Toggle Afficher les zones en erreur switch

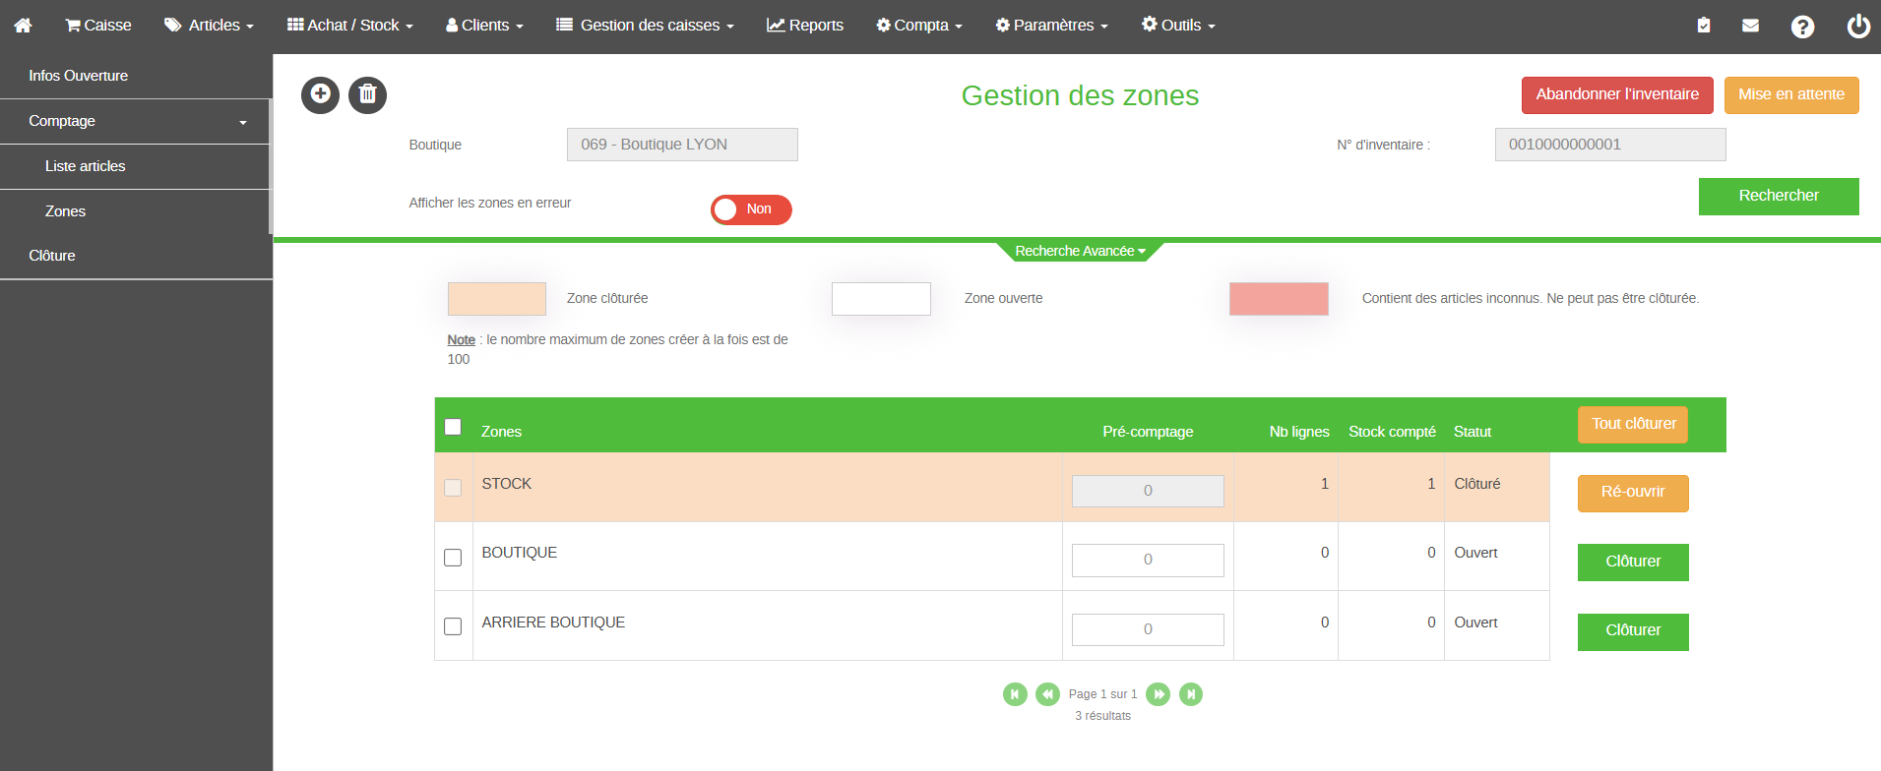click(751, 209)
